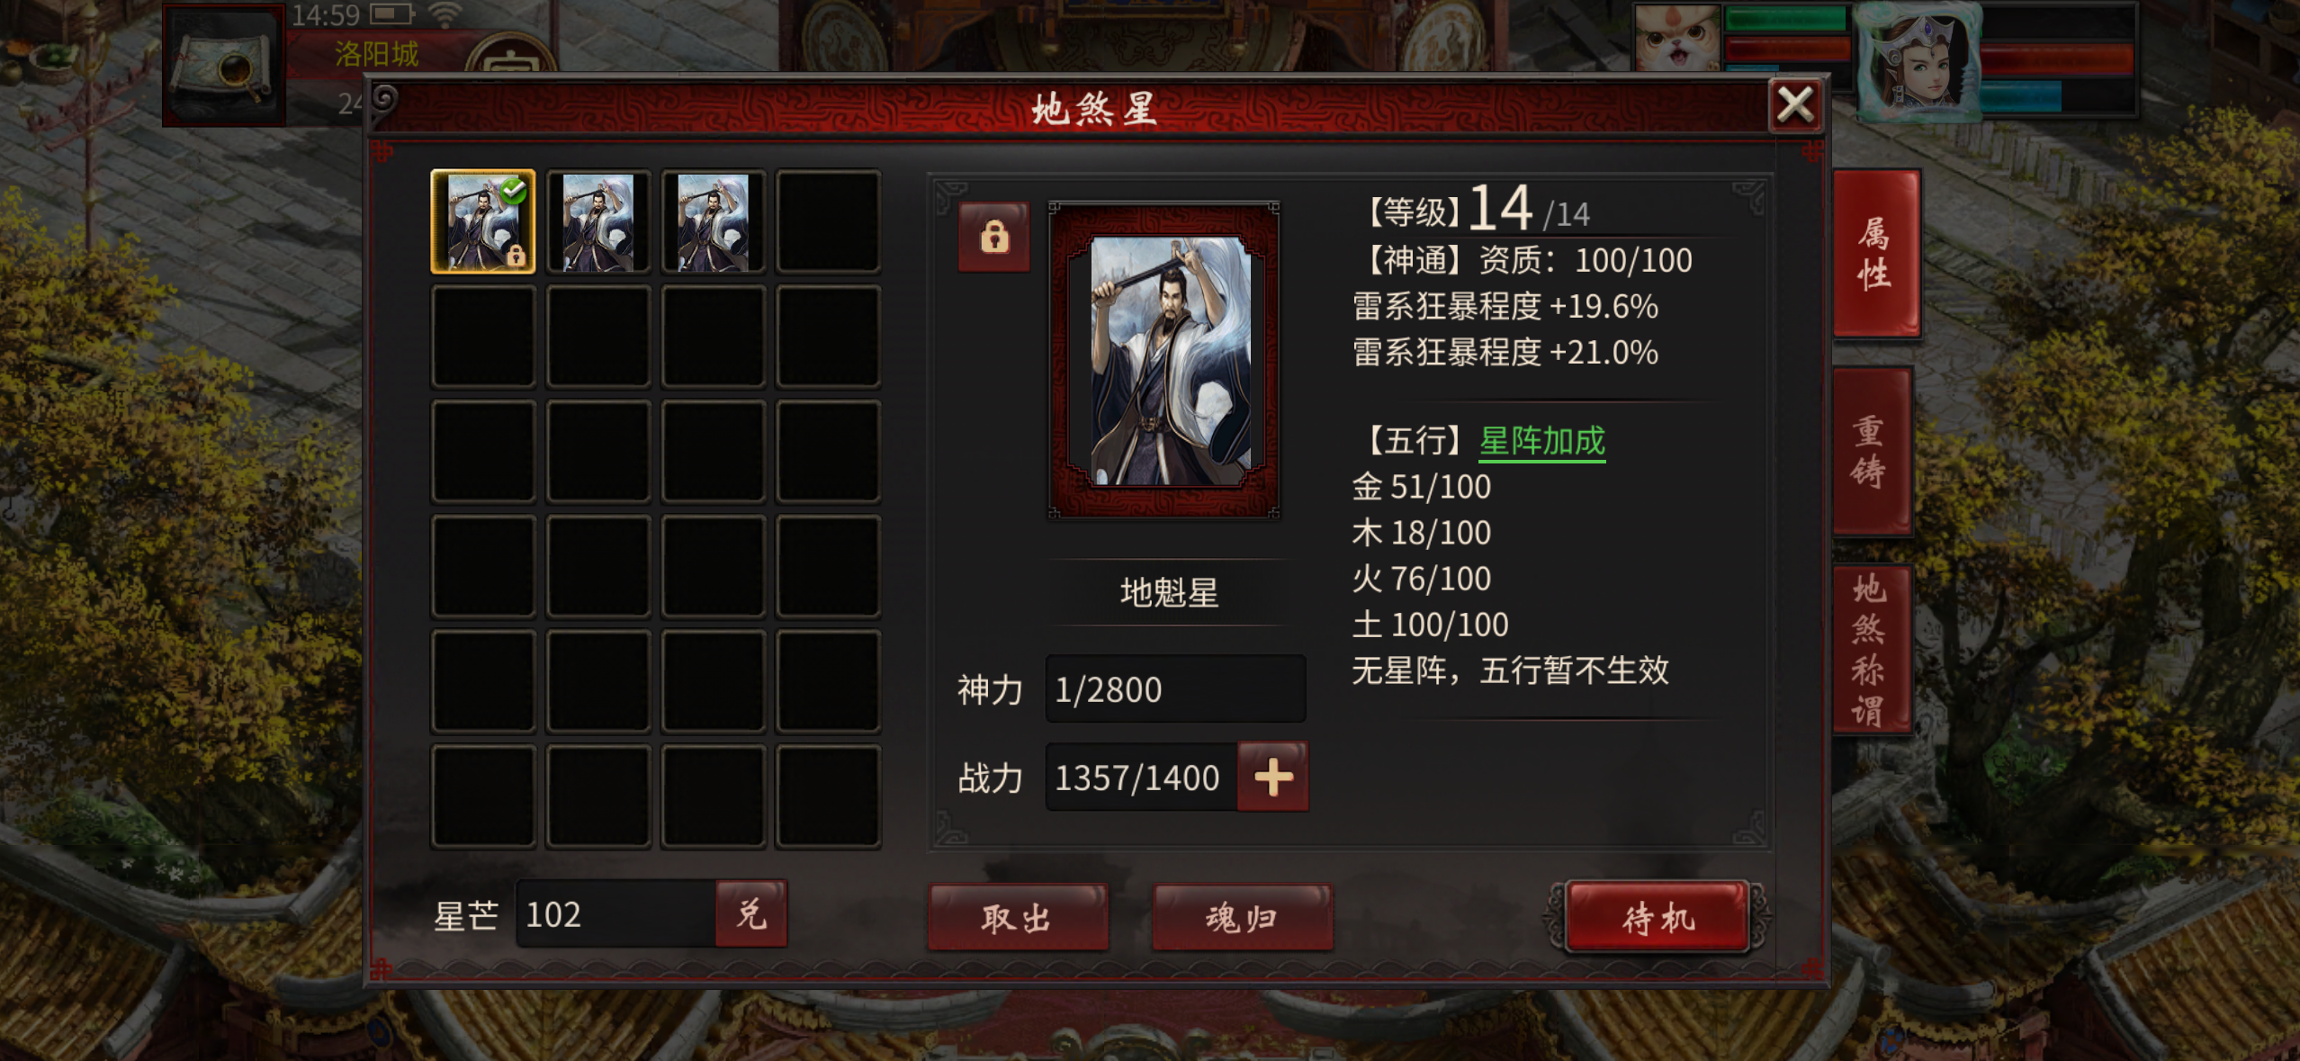The width and height of the screenshot is (2300, 1061).
Task: Click the large 地魁星 card portrait
Action: click(x=1164, y=360)
